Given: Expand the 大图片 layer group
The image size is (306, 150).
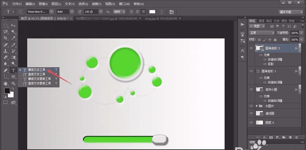Looking at the screenshot, I should pyautogui.click(x=257, y=106).
